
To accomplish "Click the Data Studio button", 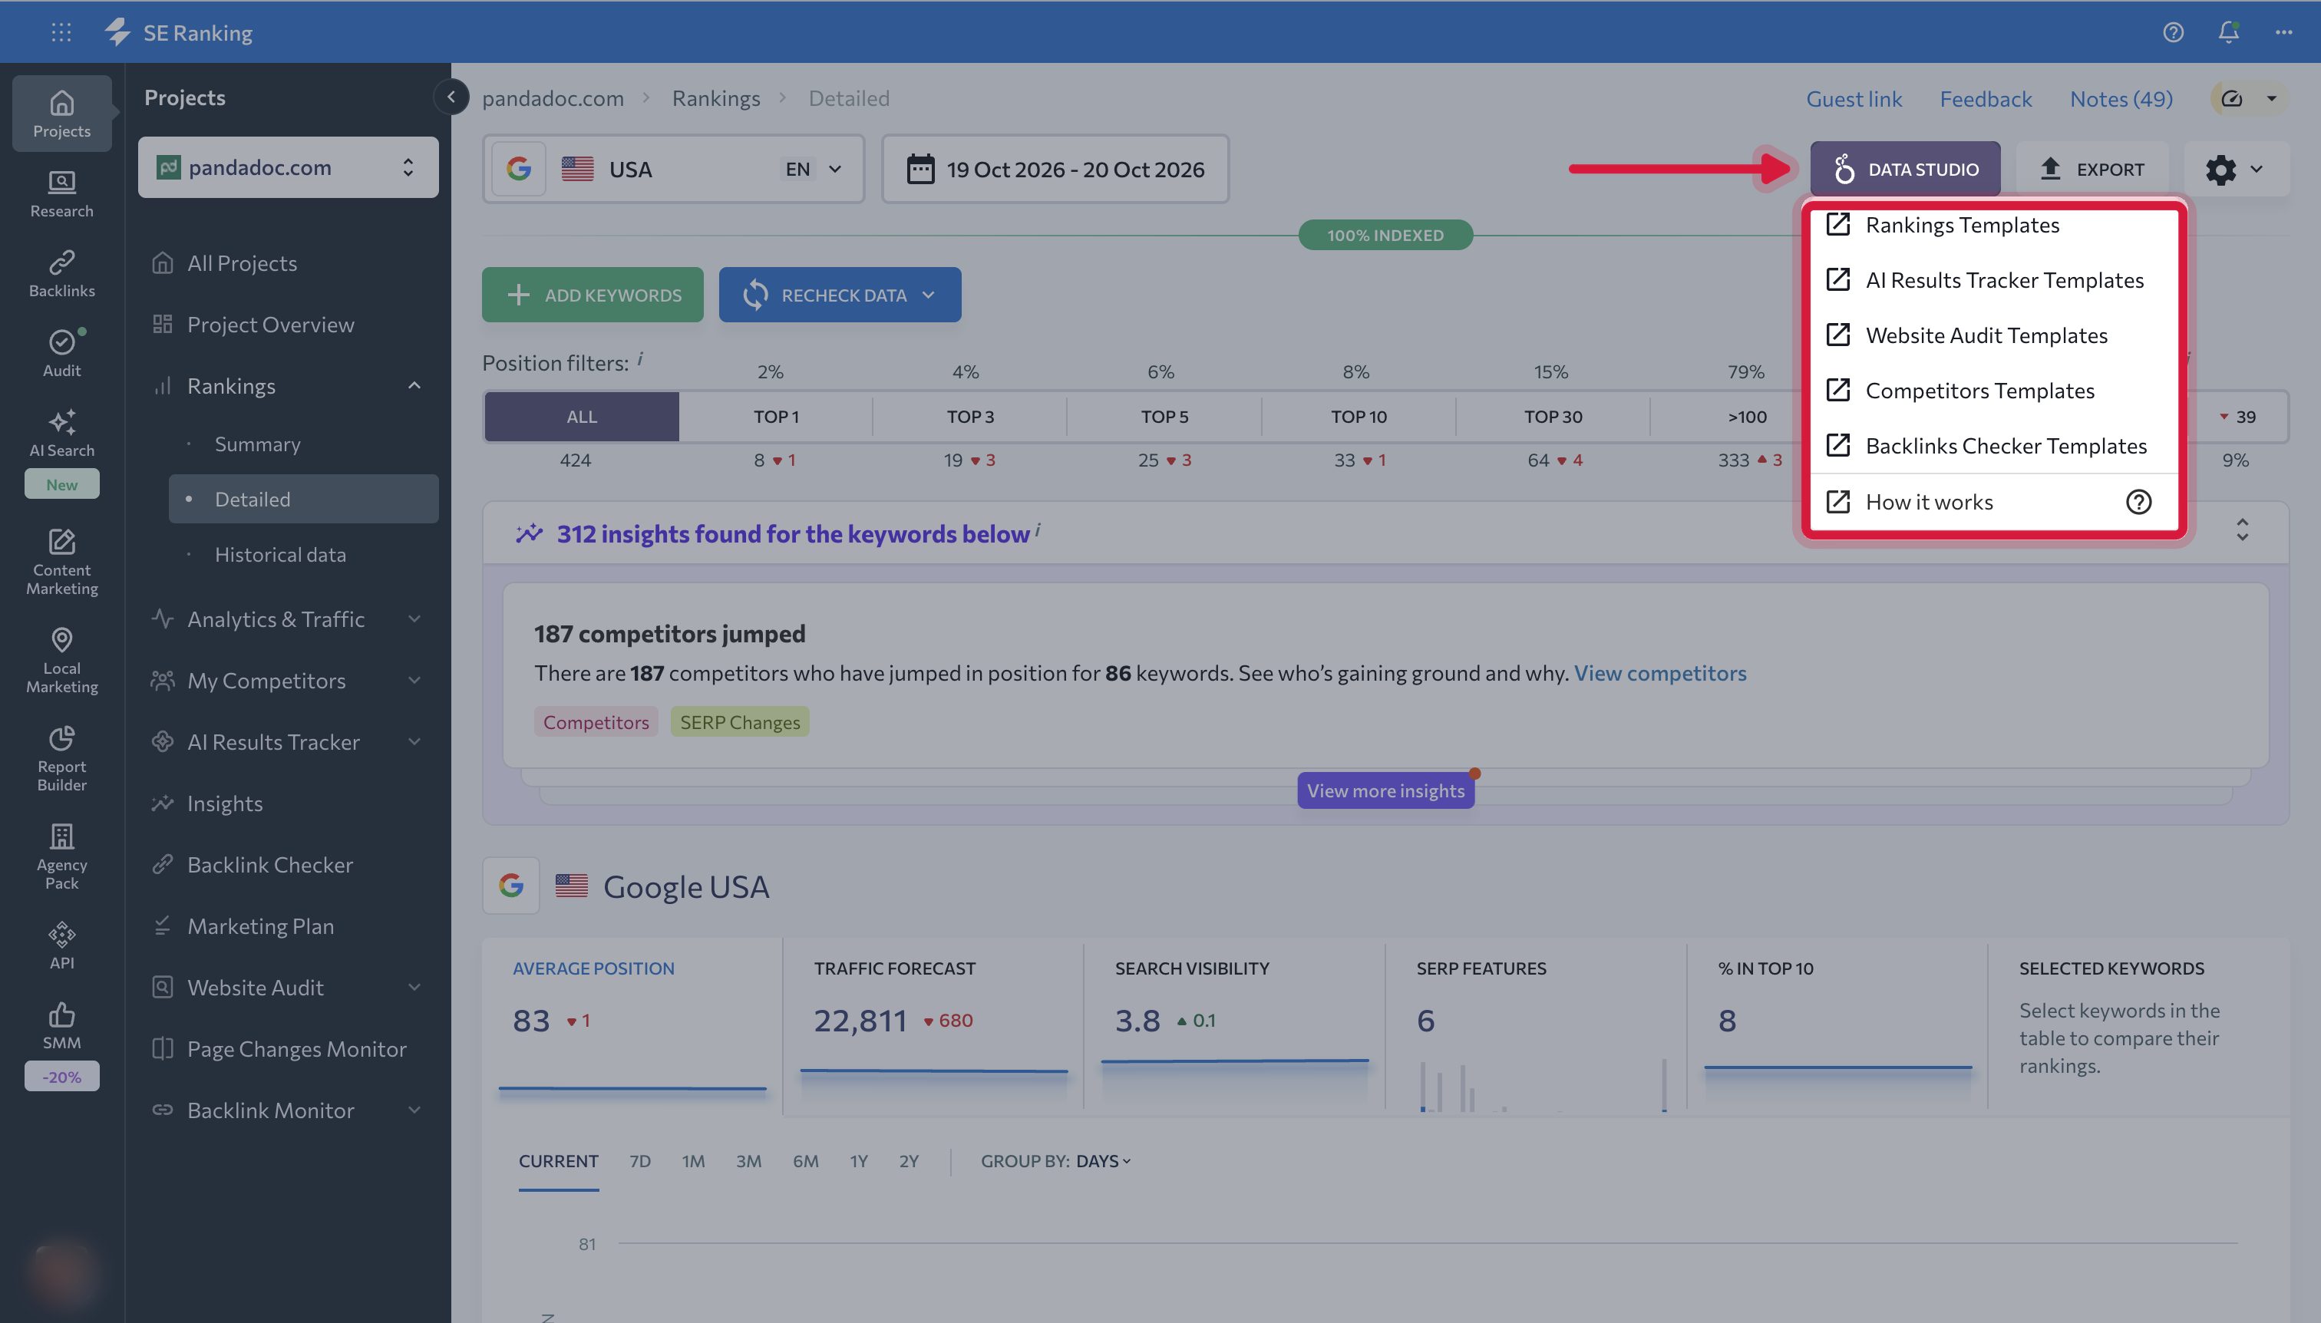I will coord(1906,169).
